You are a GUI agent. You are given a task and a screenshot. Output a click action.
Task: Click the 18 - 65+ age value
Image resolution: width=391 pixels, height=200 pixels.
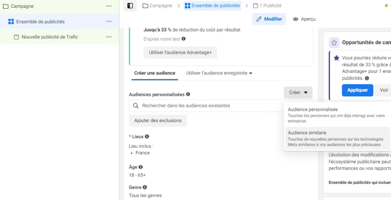pyautogui.click(x=137, y=175)
